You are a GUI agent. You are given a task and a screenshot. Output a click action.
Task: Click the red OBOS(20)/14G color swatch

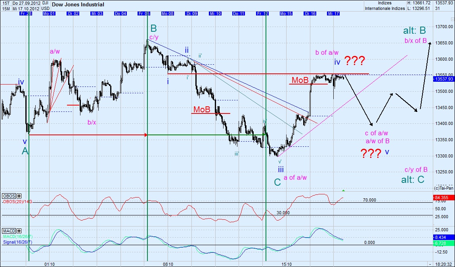2,202
